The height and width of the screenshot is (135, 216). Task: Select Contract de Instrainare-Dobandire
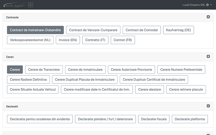[35, 30]
